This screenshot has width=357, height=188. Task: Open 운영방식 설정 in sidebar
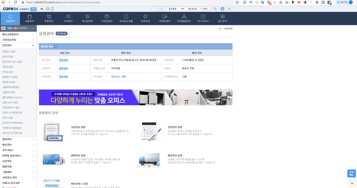coord(9,52)
